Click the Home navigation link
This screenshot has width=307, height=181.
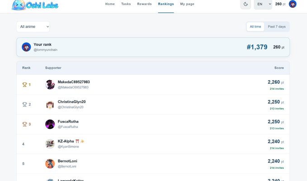pyautogui.click(x=110, y=4)
